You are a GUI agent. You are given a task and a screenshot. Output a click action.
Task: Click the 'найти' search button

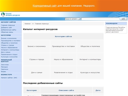(123, 19)
